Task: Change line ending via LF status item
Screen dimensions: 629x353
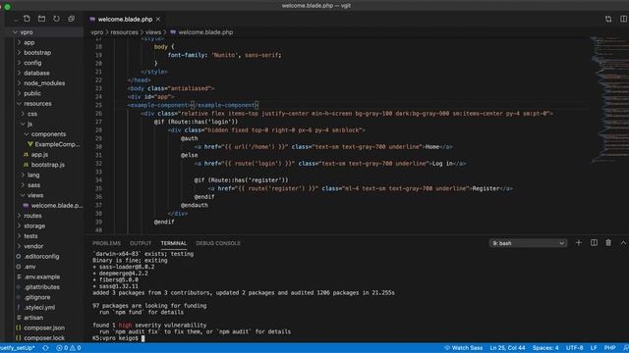Action: [594, 348]
